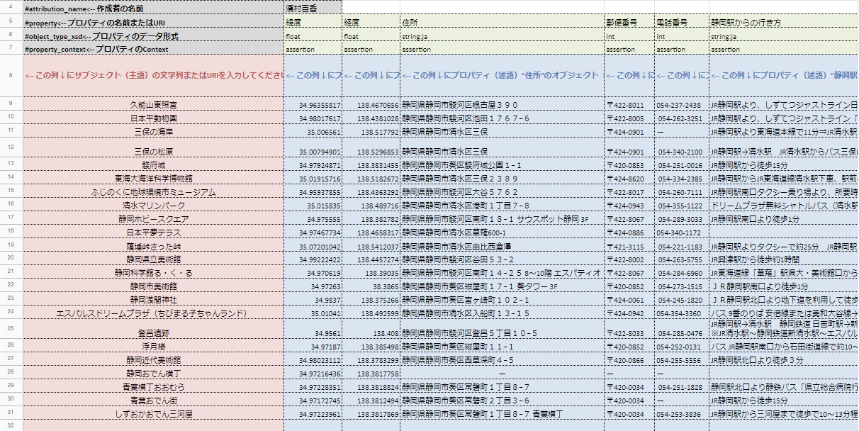This screenshot has width=859, height=431.
Task: Click latitude value 34.96355817
Action: [313, 105]
